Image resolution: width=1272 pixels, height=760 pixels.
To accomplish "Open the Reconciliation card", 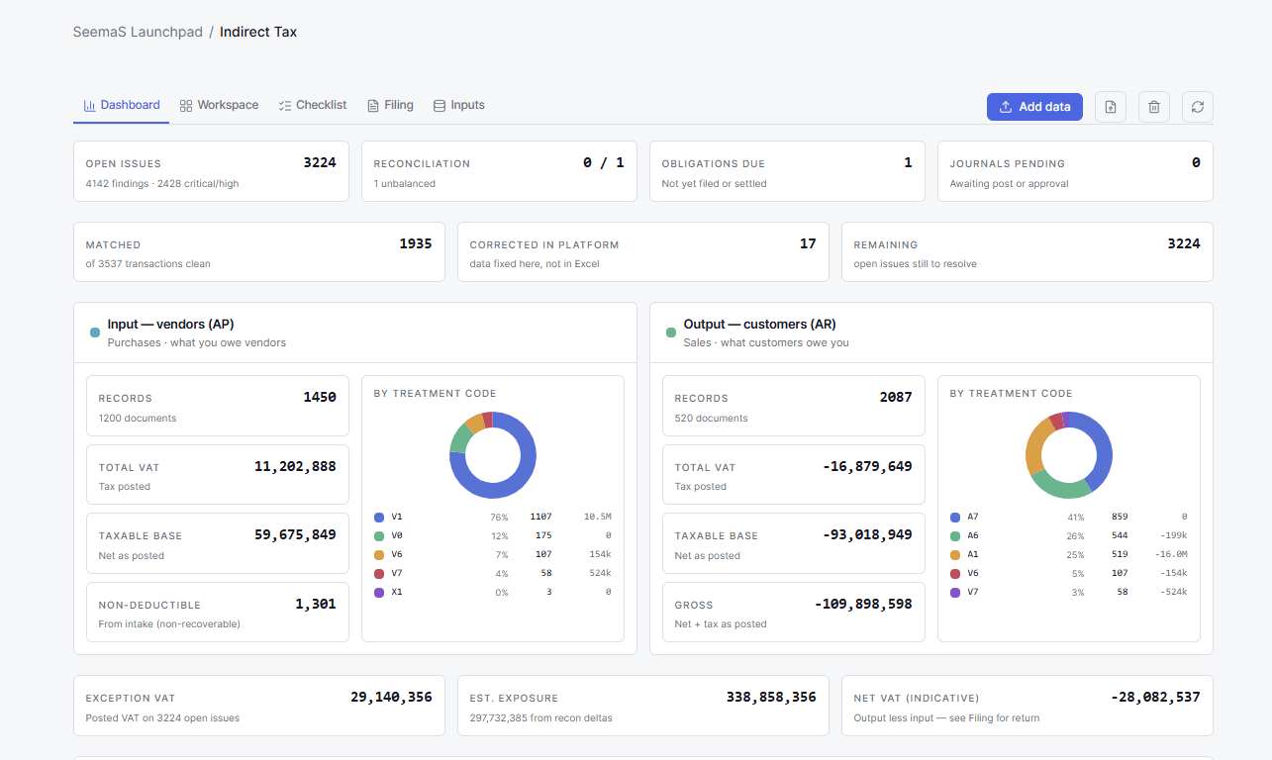I will (x=499, y=171).
